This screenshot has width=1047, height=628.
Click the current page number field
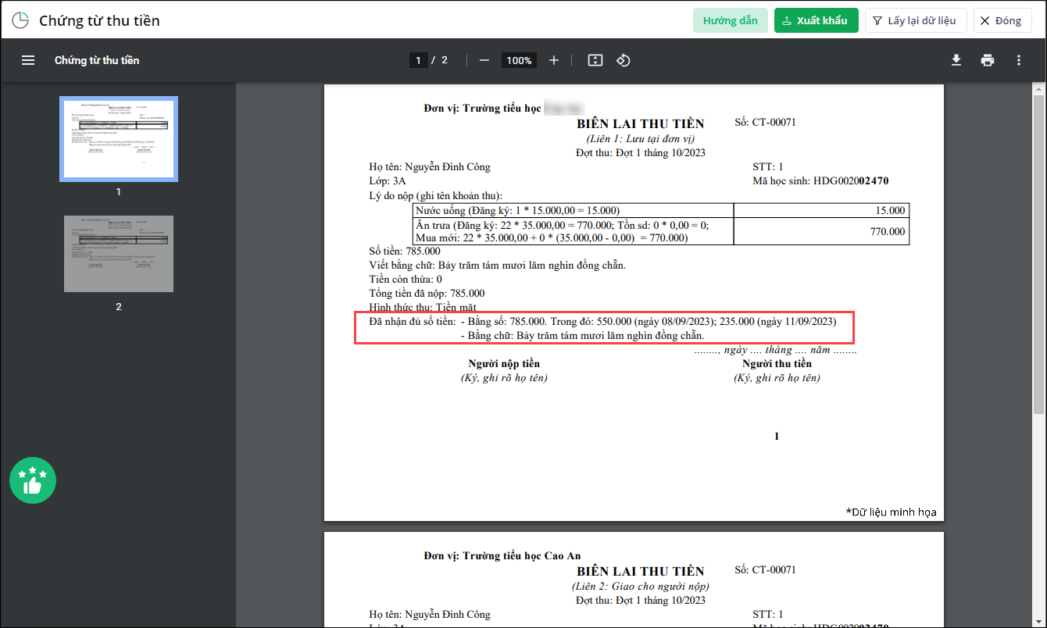(x=419, y=60)
